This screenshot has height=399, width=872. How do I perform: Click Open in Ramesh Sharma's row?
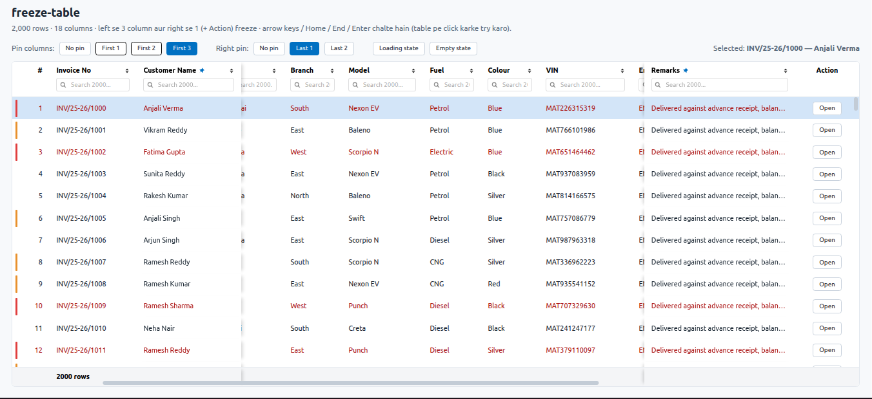coord(827,306)
